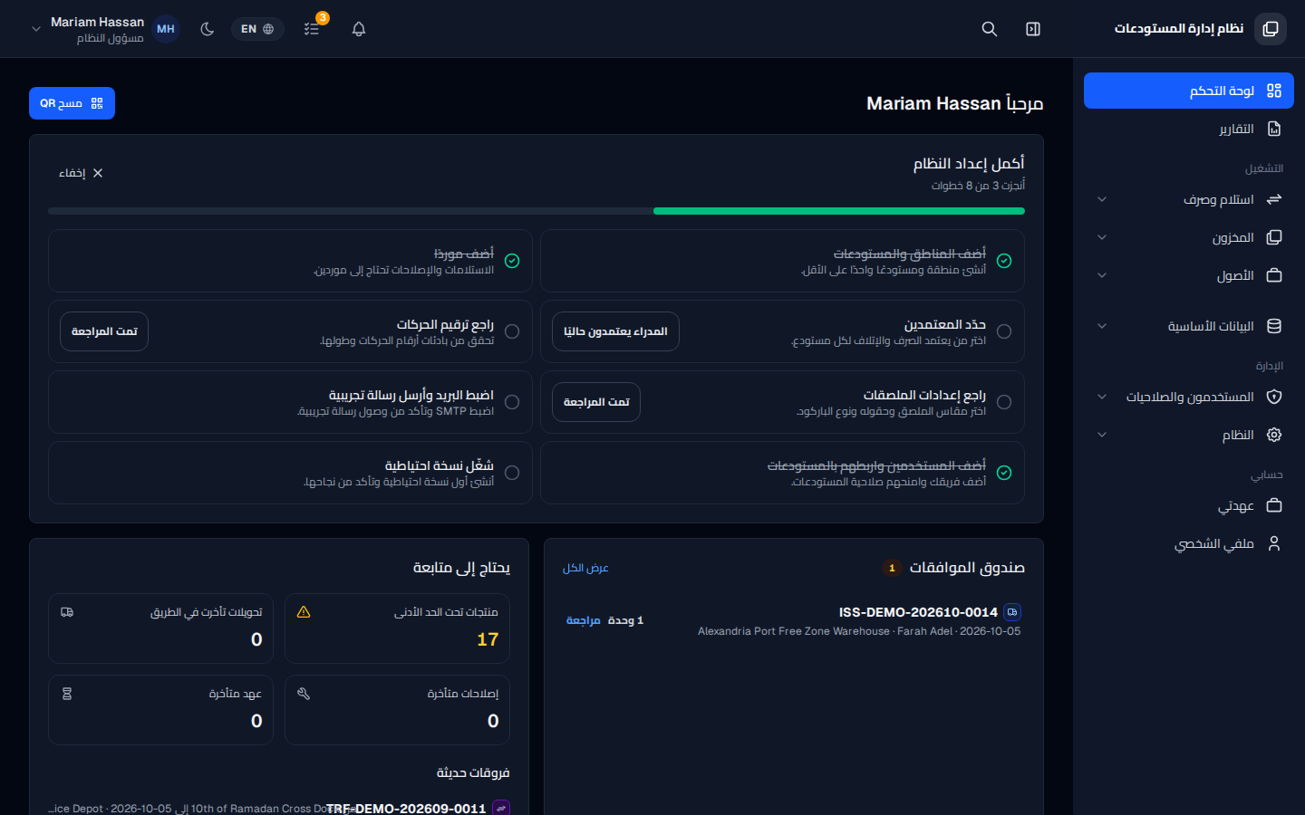Toggle dark mode moon icon

(208, 29)
